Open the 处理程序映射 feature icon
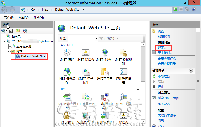Viewport: 201px width, 127px height. (x=105, y=115)
